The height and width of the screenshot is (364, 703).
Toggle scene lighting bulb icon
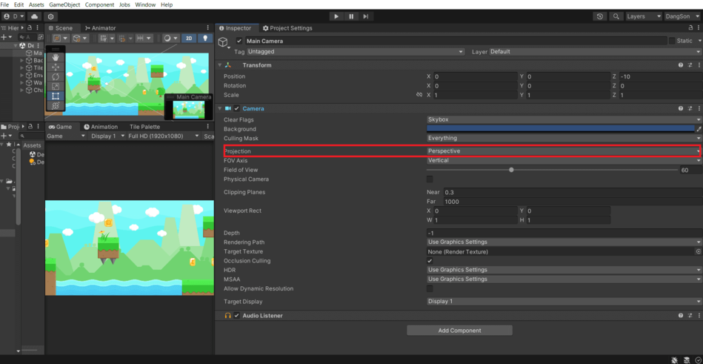click(x=205, y=38)
